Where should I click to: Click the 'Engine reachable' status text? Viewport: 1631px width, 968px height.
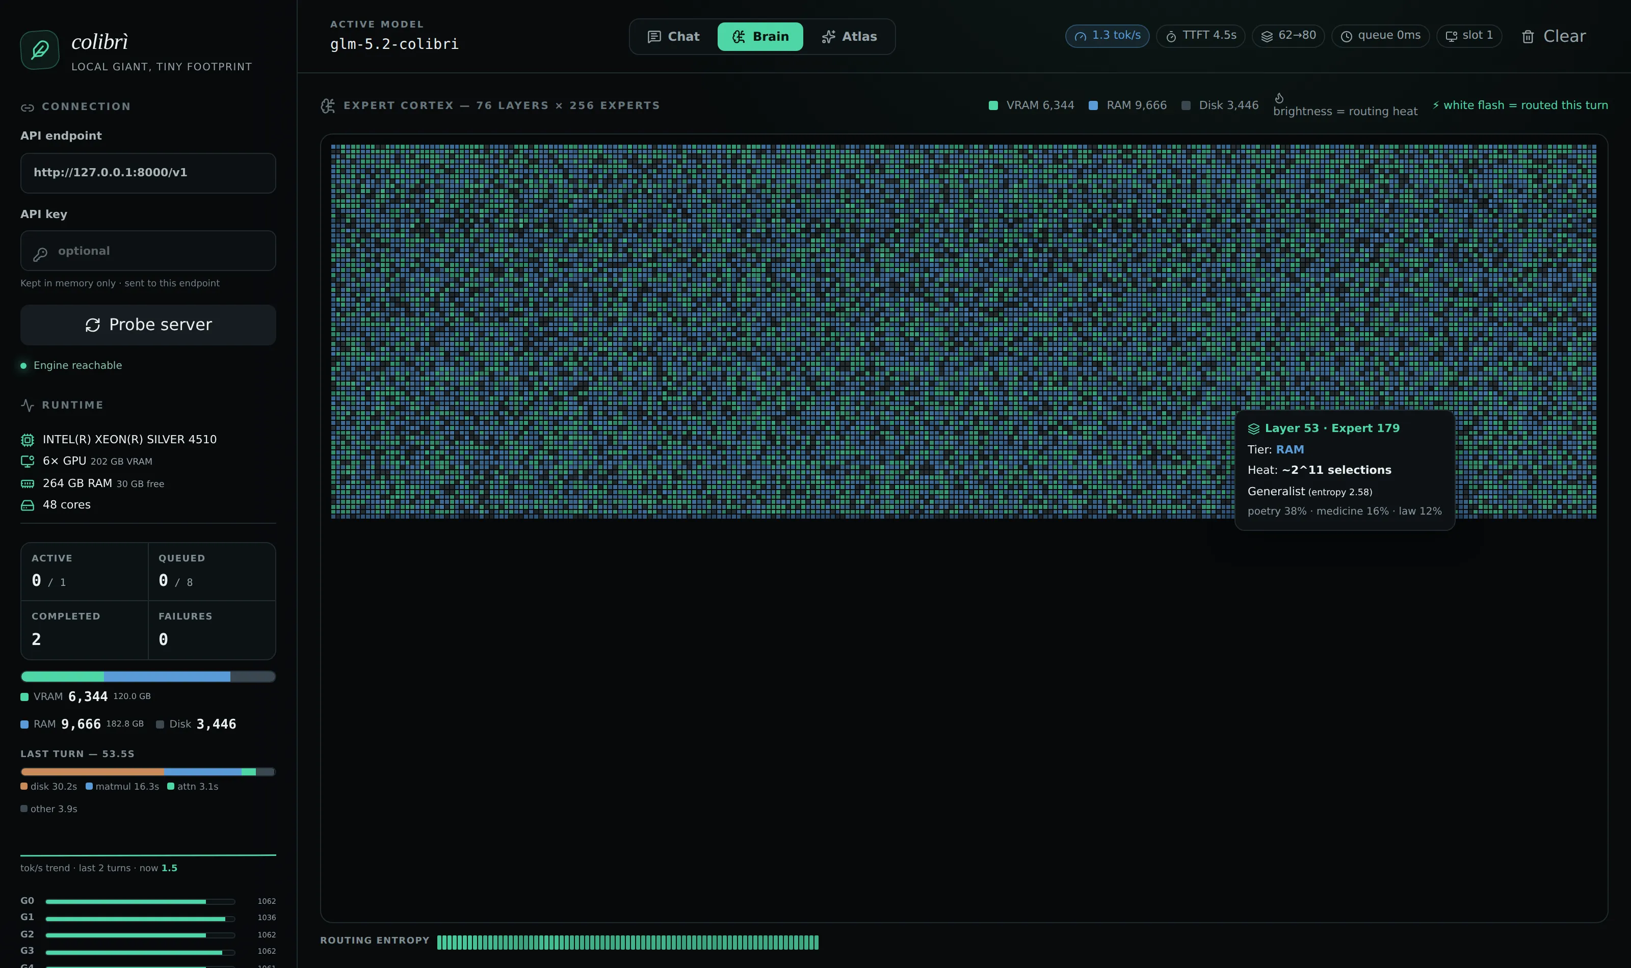pos(77,365)
